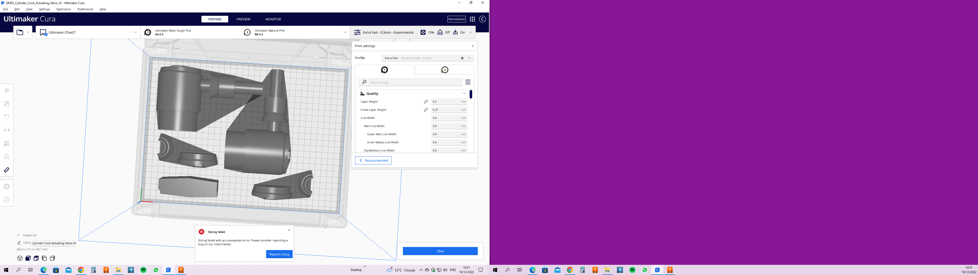Select the Support Blocker tool
The width and height of the screenshot is (978, 275).
coord(6,157)
